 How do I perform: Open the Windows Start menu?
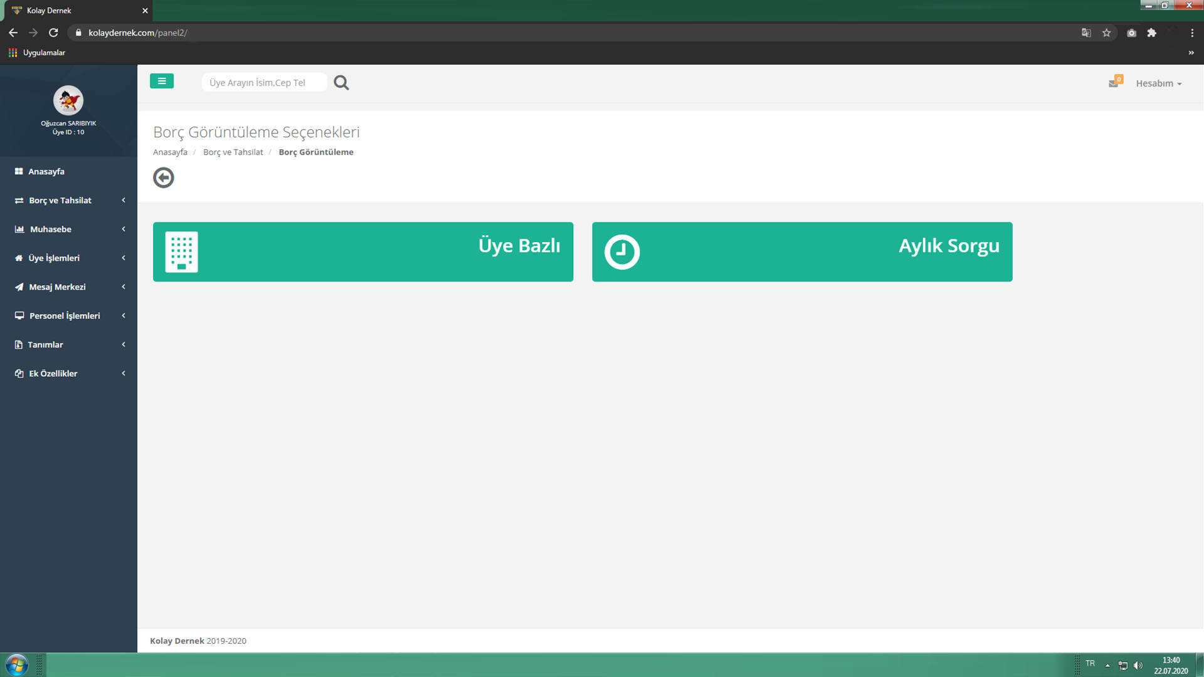pyautogui.click(x=17, y=664)
